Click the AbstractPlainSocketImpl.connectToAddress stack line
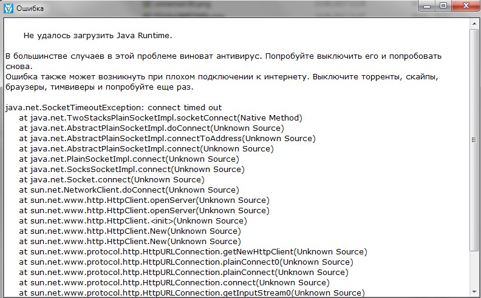 click(x=167, y=138)
